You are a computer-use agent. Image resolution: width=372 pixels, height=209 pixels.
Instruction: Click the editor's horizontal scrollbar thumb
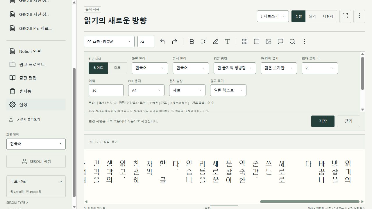pos(310,201)
